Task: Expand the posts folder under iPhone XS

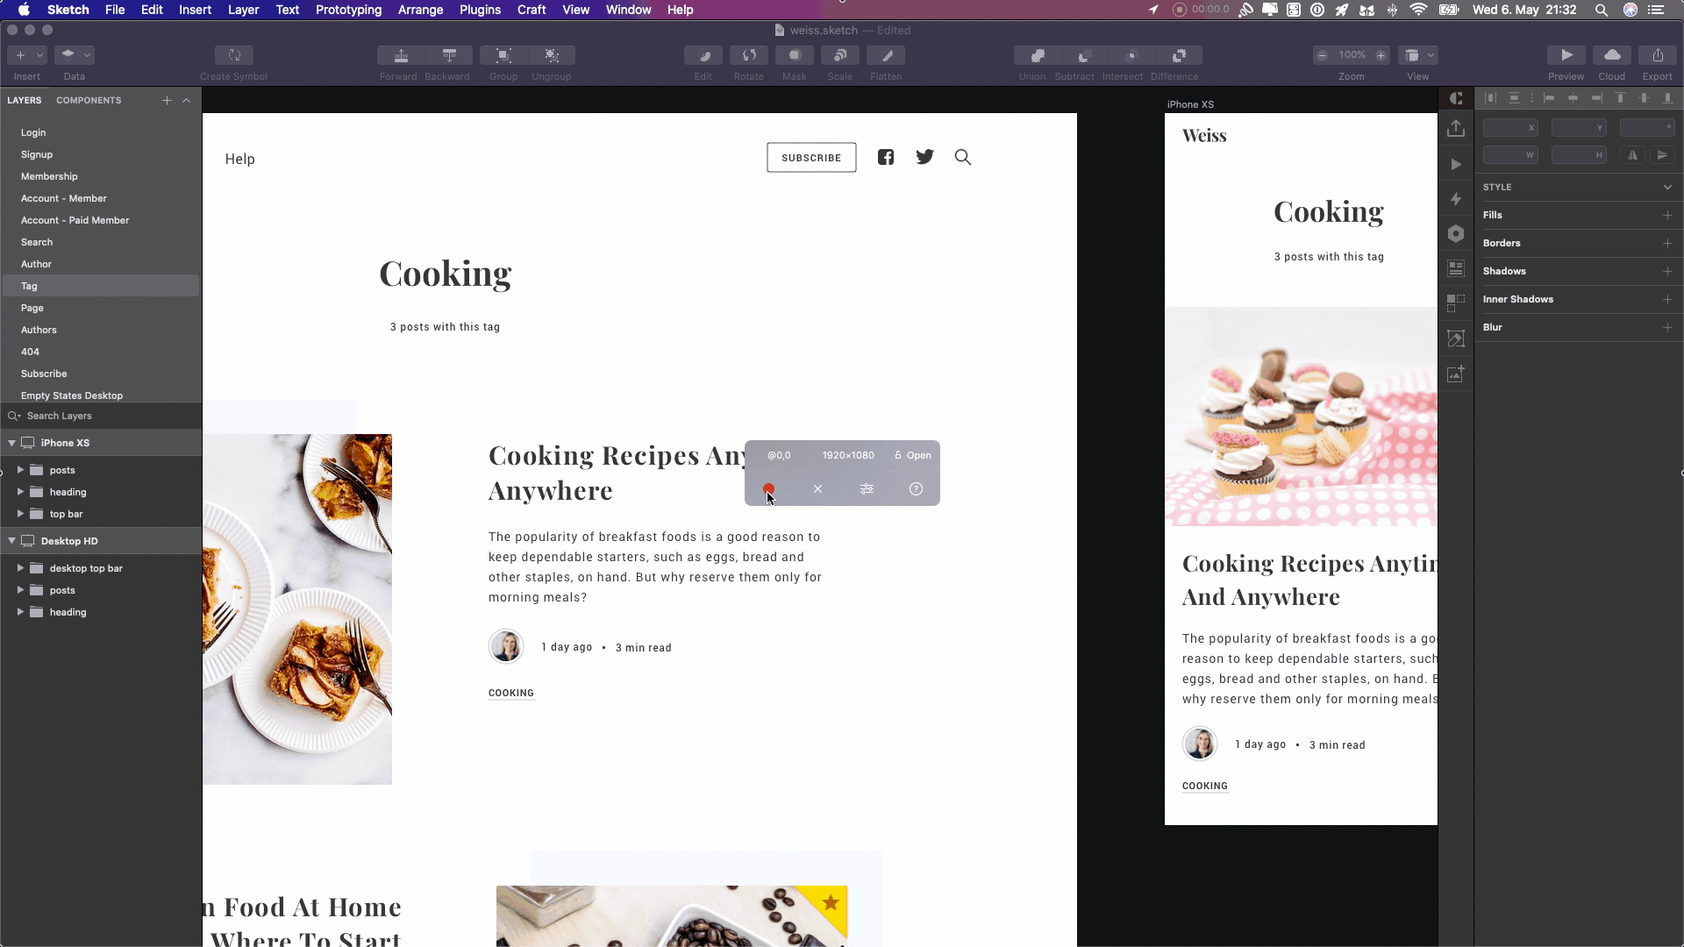Action: pyautogui.click(x=19, y=469)
